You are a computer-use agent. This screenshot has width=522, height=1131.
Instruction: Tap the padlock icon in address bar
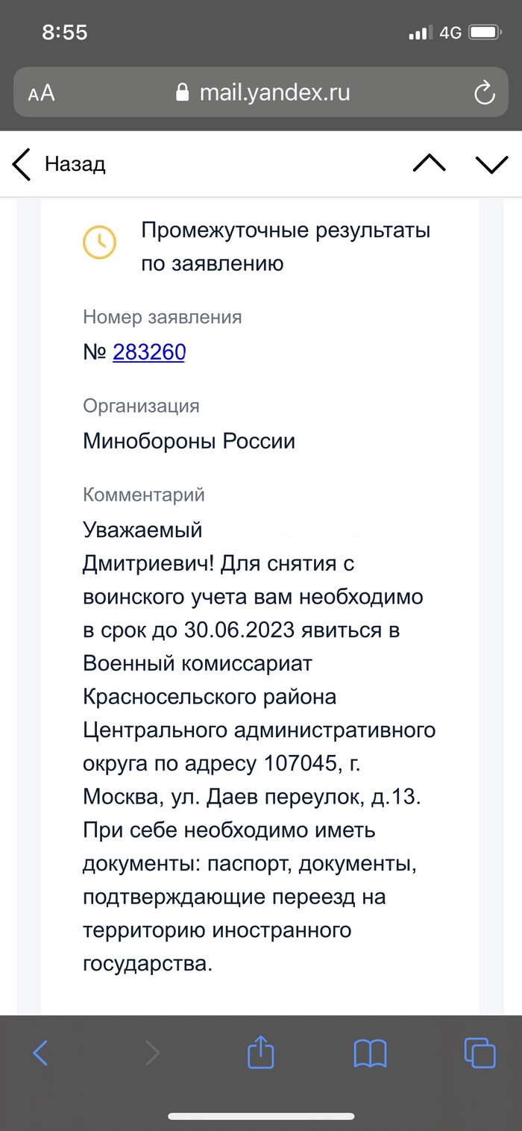[x=181, y=93]
